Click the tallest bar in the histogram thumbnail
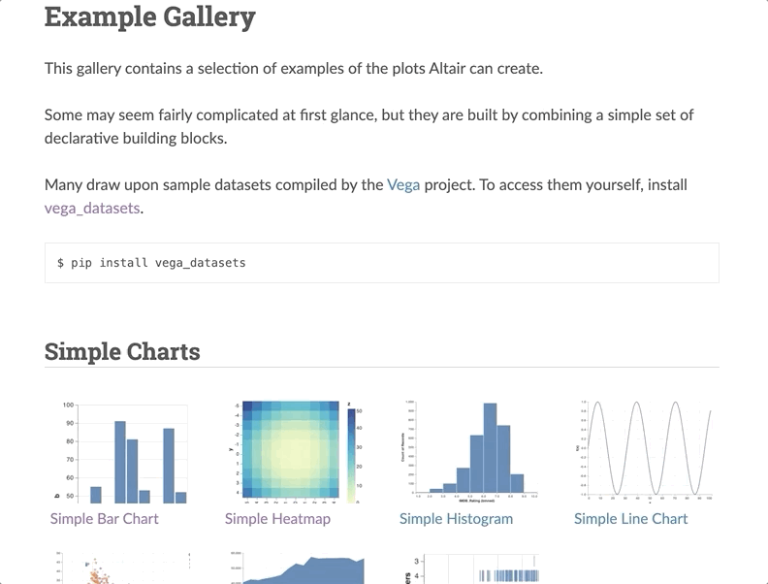The height and width of the screenshot is (584, 768). [490, 447]
